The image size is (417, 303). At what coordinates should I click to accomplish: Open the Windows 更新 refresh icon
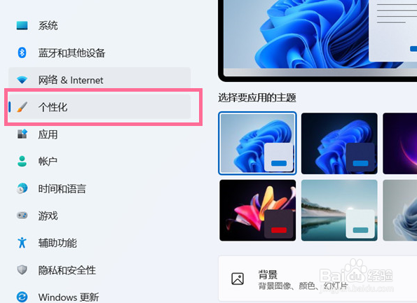point(22,297)
